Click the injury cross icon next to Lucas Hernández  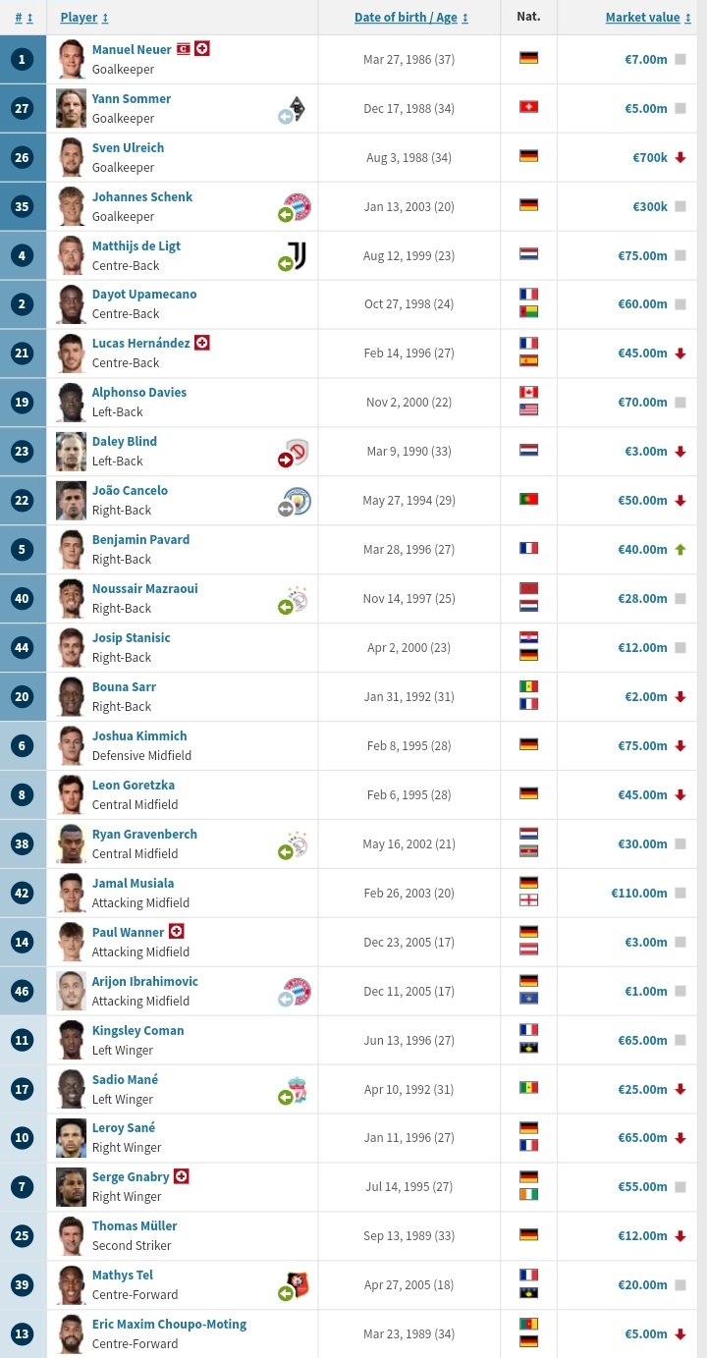202,343
